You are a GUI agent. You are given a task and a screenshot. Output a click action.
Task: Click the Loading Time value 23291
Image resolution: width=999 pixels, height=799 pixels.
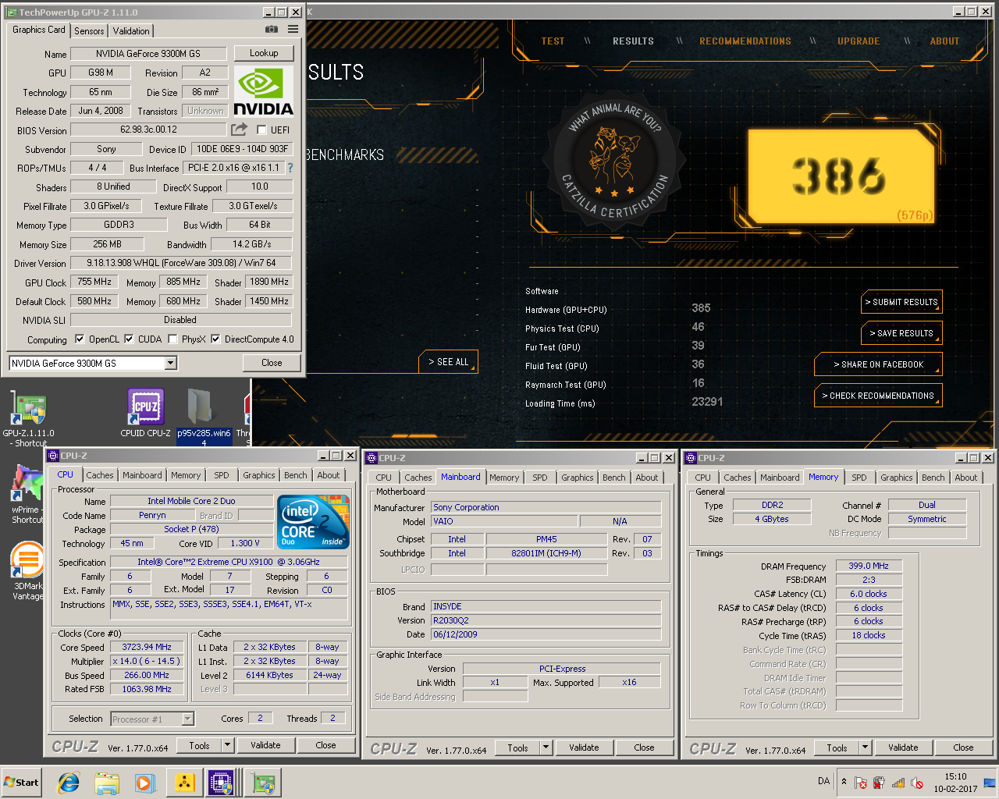point(707,402)
